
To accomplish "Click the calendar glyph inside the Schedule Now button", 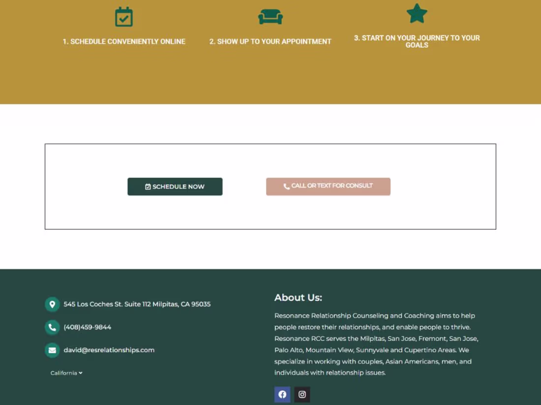I will (148, 187).
